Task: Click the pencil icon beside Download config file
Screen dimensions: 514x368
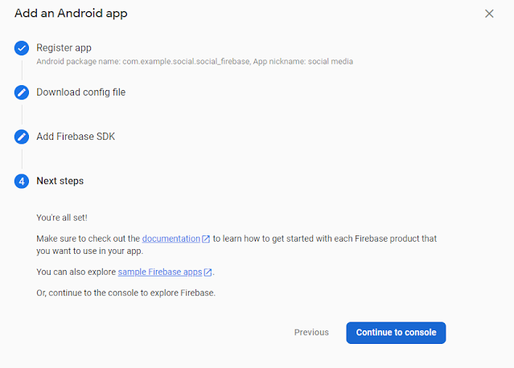Action: pos(22,92)
